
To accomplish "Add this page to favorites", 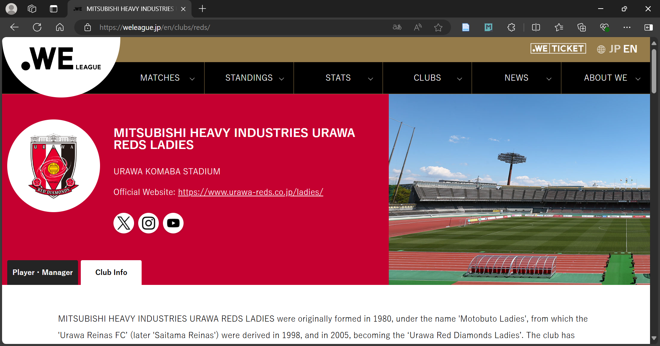I will click(438, 27).
